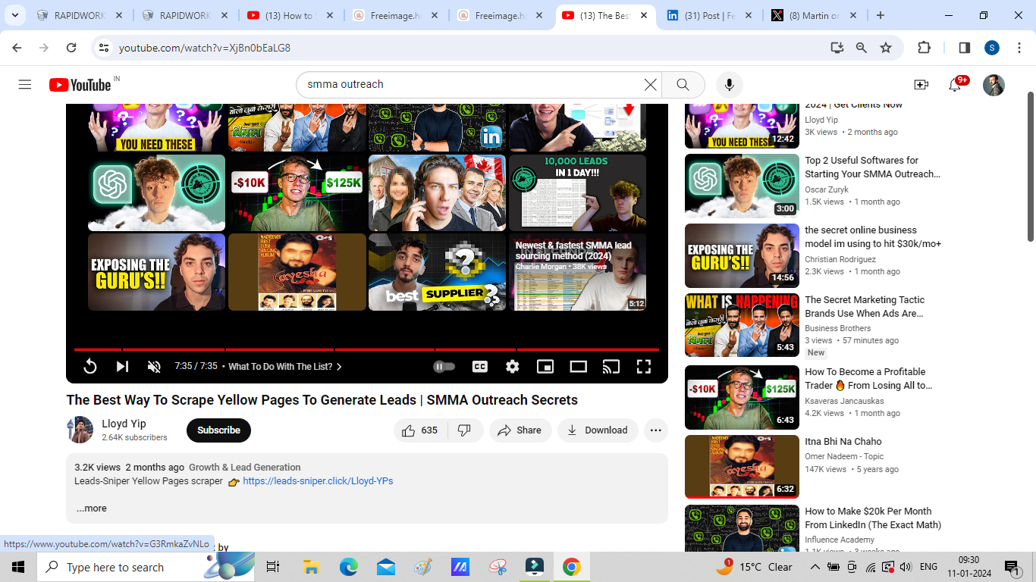The image size is (1036, 582).
Task: Open more actions three-dot menu
Action: coord(656,430)
